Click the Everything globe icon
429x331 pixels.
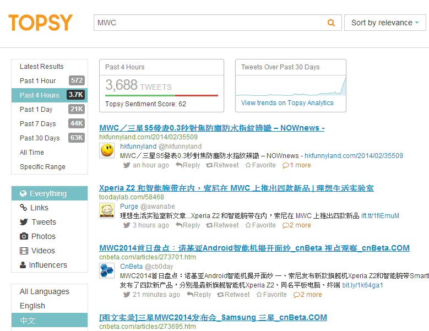(23, 193)
